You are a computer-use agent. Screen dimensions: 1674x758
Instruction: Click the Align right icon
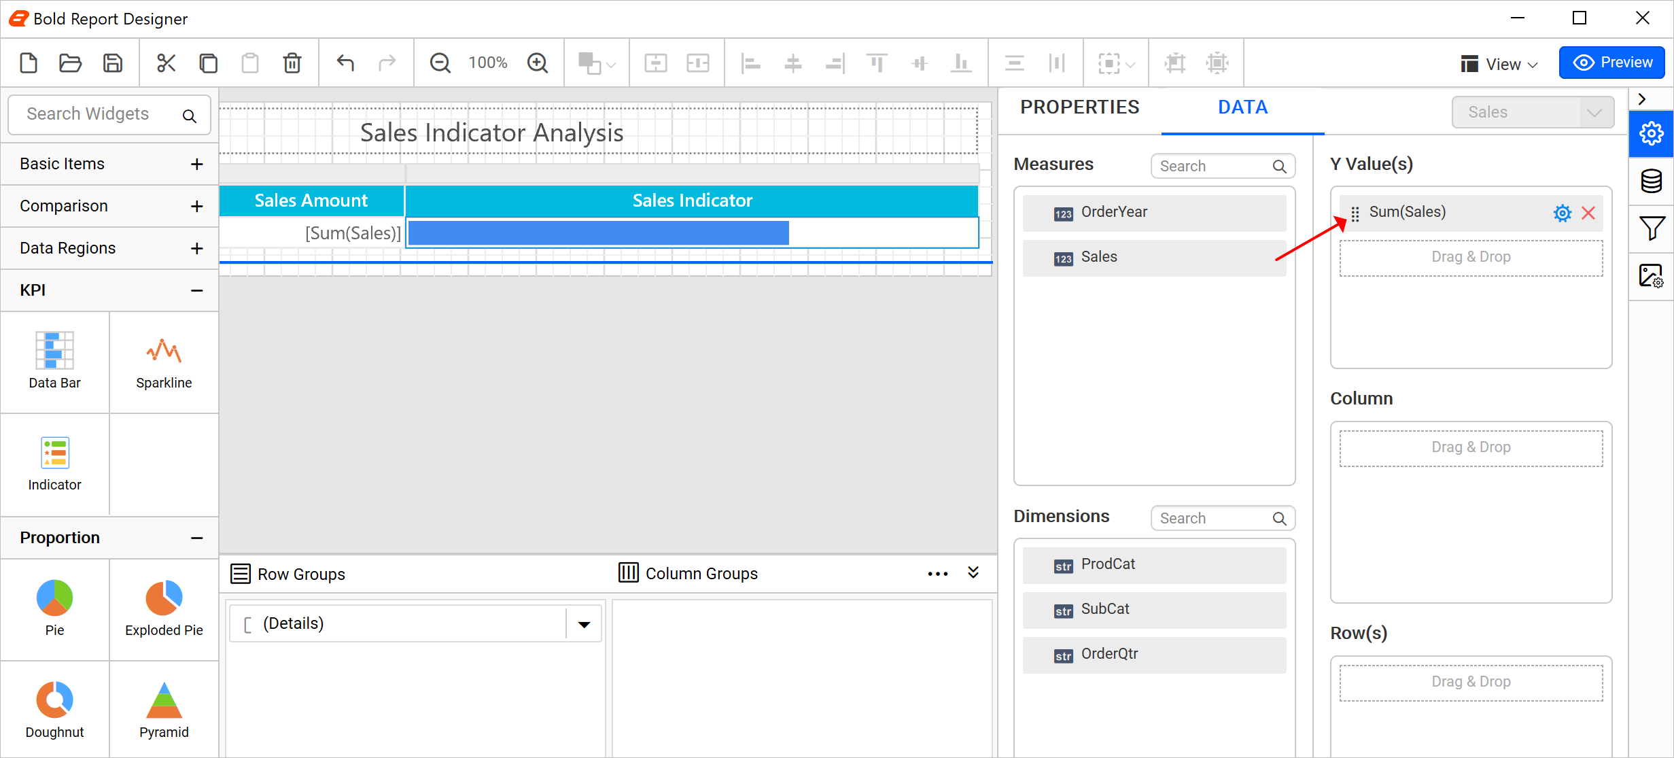[835, 63]
